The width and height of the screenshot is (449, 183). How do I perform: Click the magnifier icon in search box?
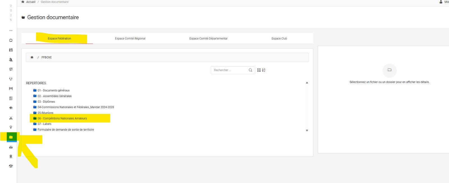[x=250, y=70]
